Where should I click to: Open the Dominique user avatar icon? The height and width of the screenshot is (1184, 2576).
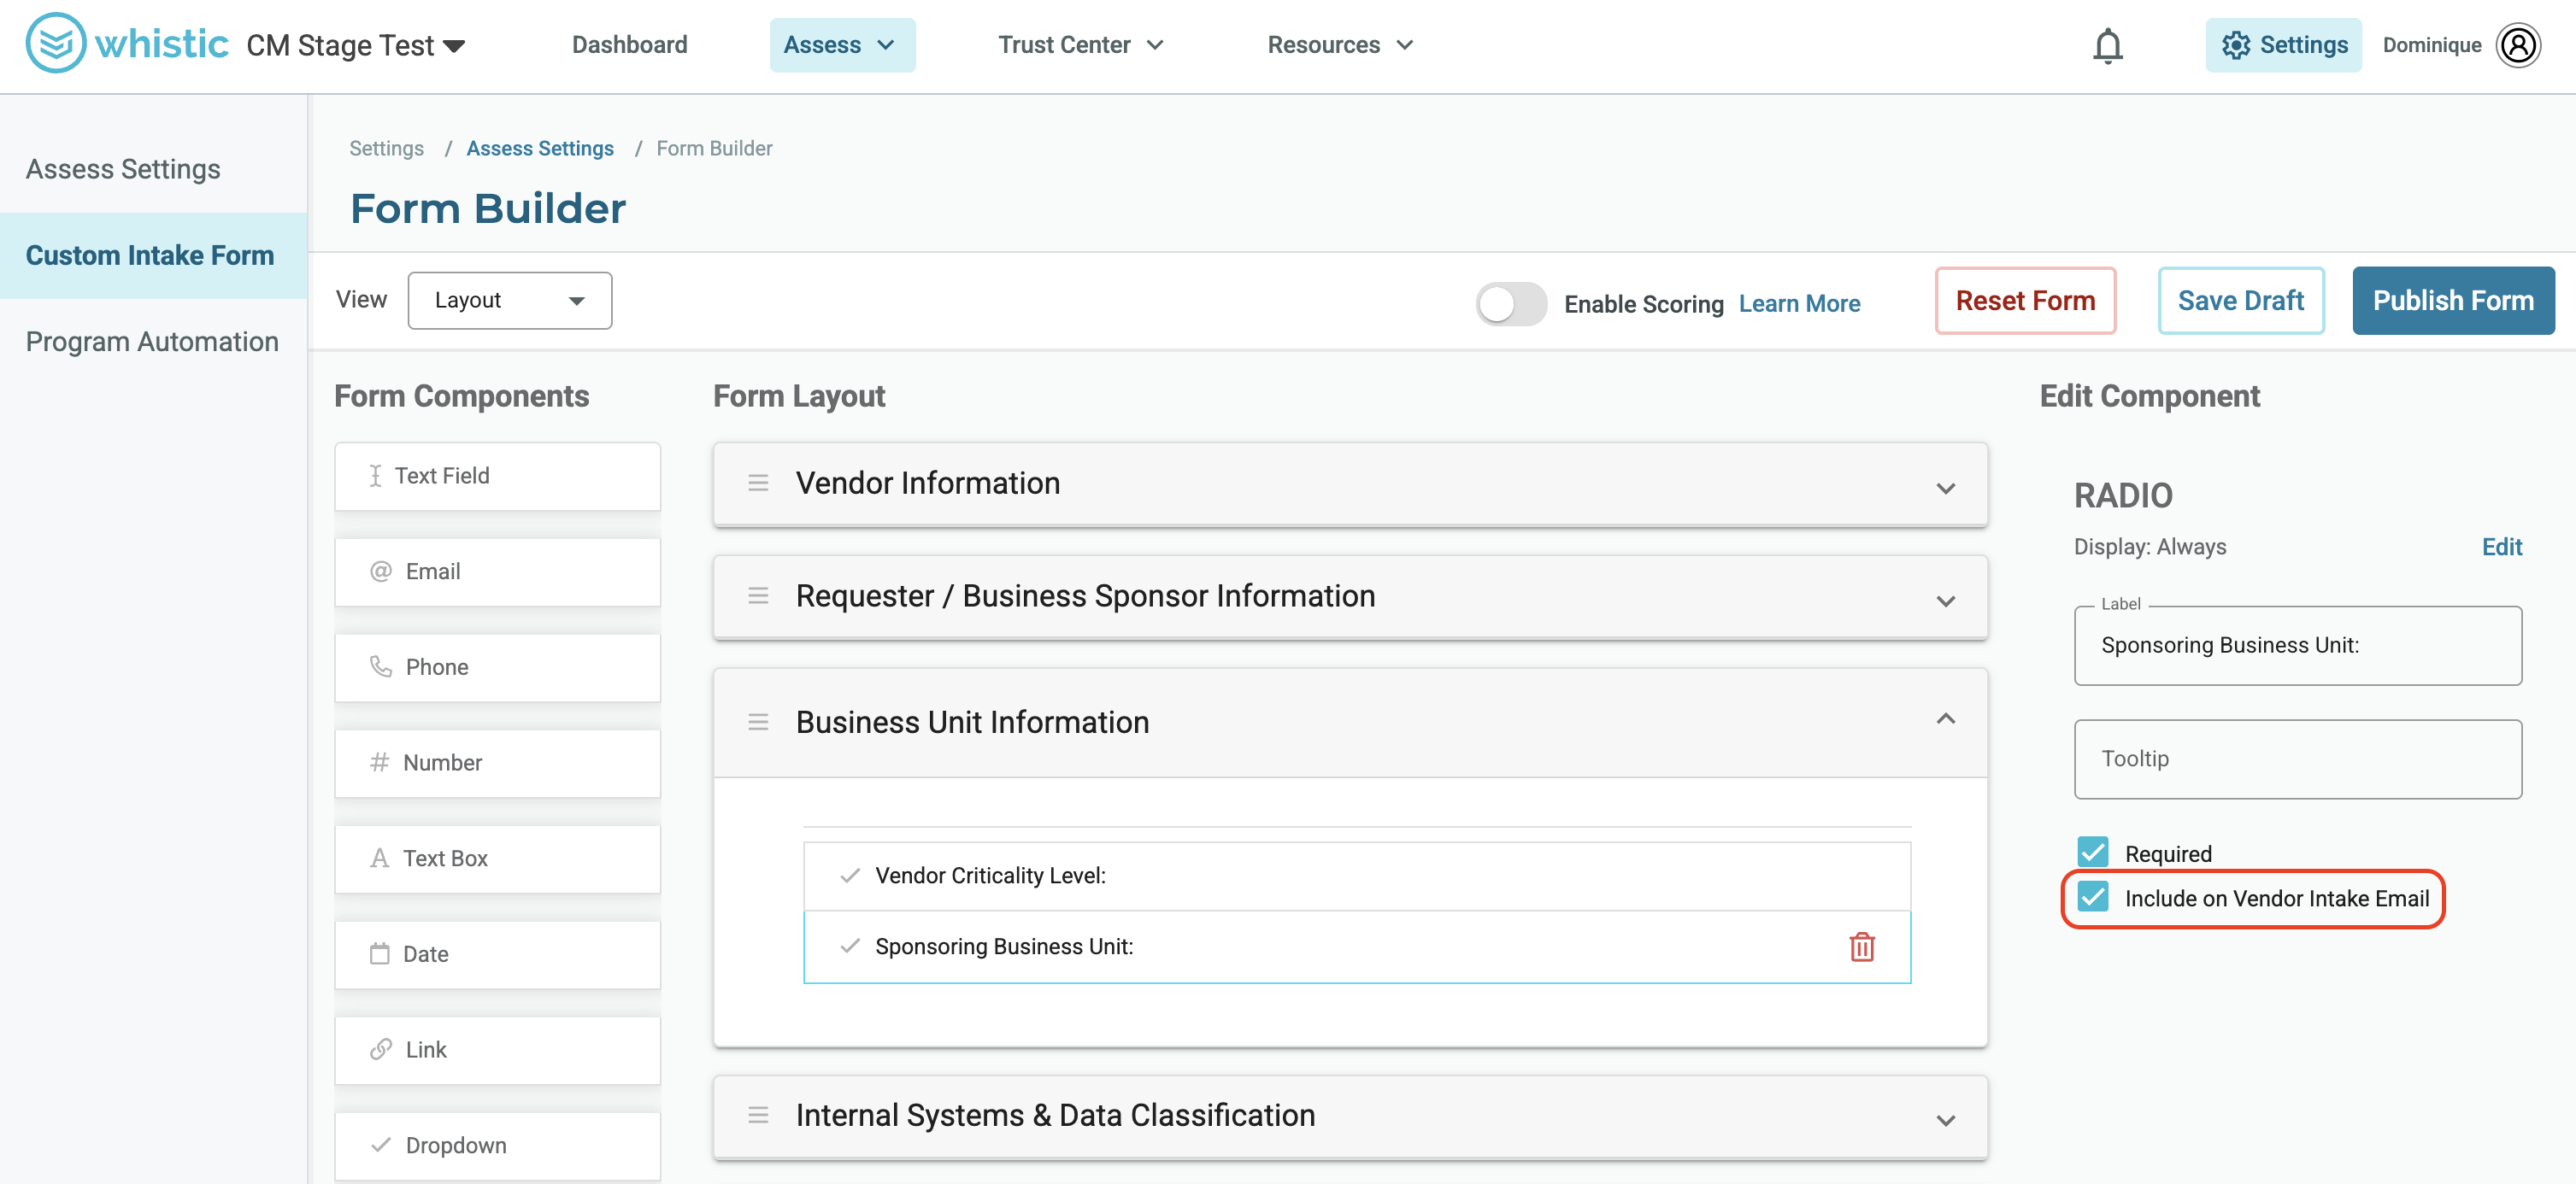[2517, 45]
